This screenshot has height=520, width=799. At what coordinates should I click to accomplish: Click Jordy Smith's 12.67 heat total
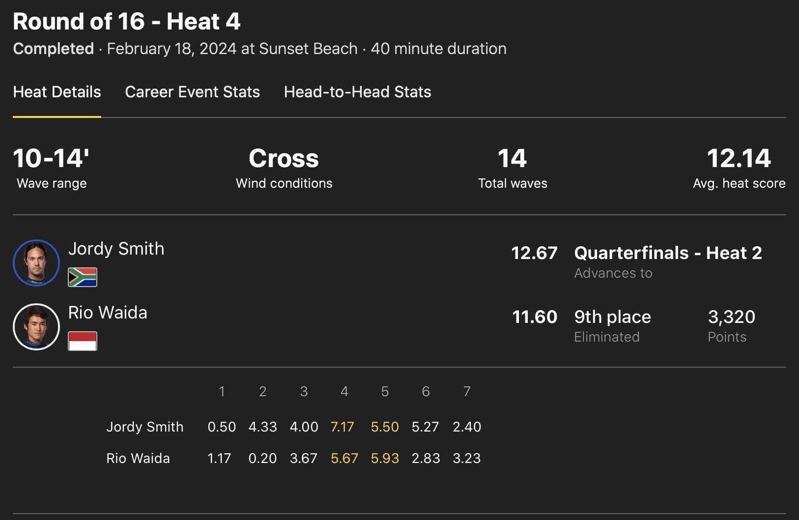534,253
